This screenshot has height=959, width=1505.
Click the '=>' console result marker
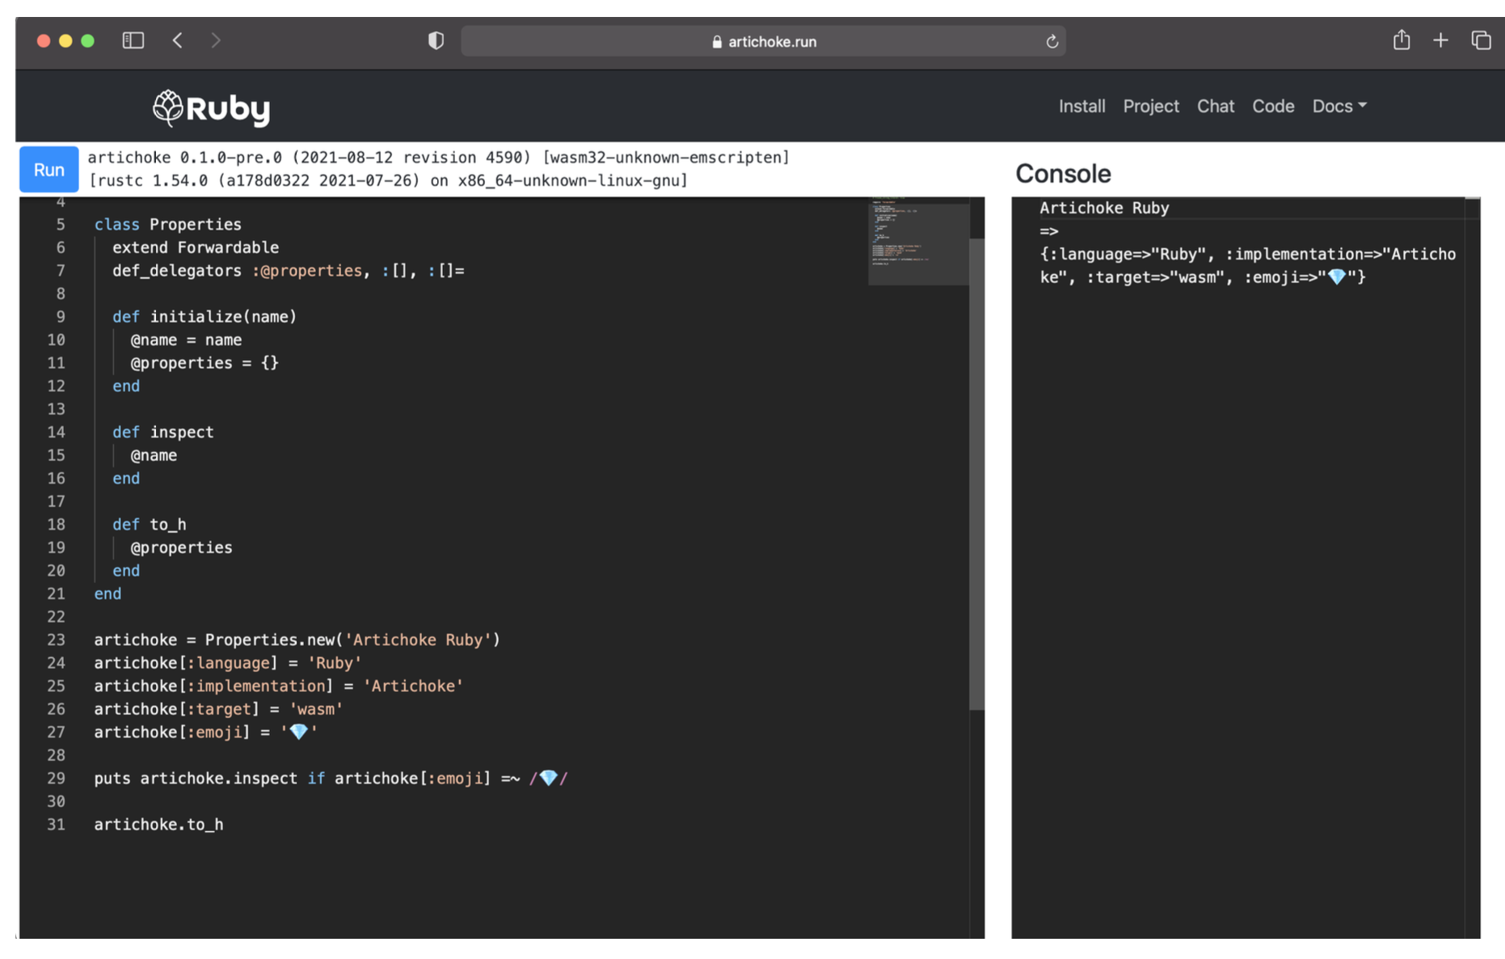tap(1049, 231)
